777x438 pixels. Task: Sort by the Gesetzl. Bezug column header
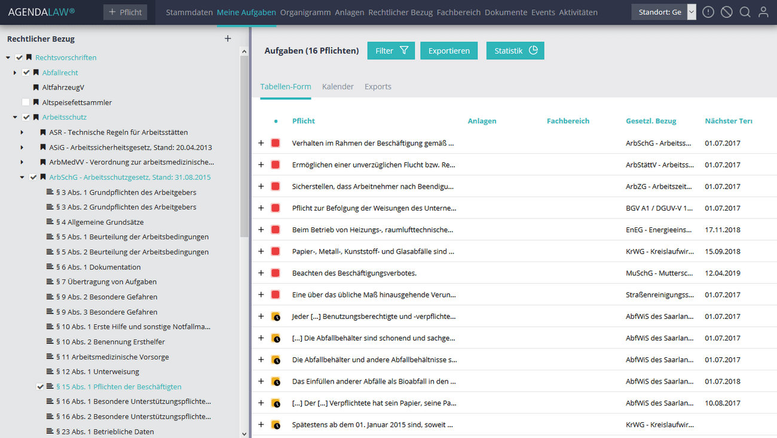click(651, 121)
